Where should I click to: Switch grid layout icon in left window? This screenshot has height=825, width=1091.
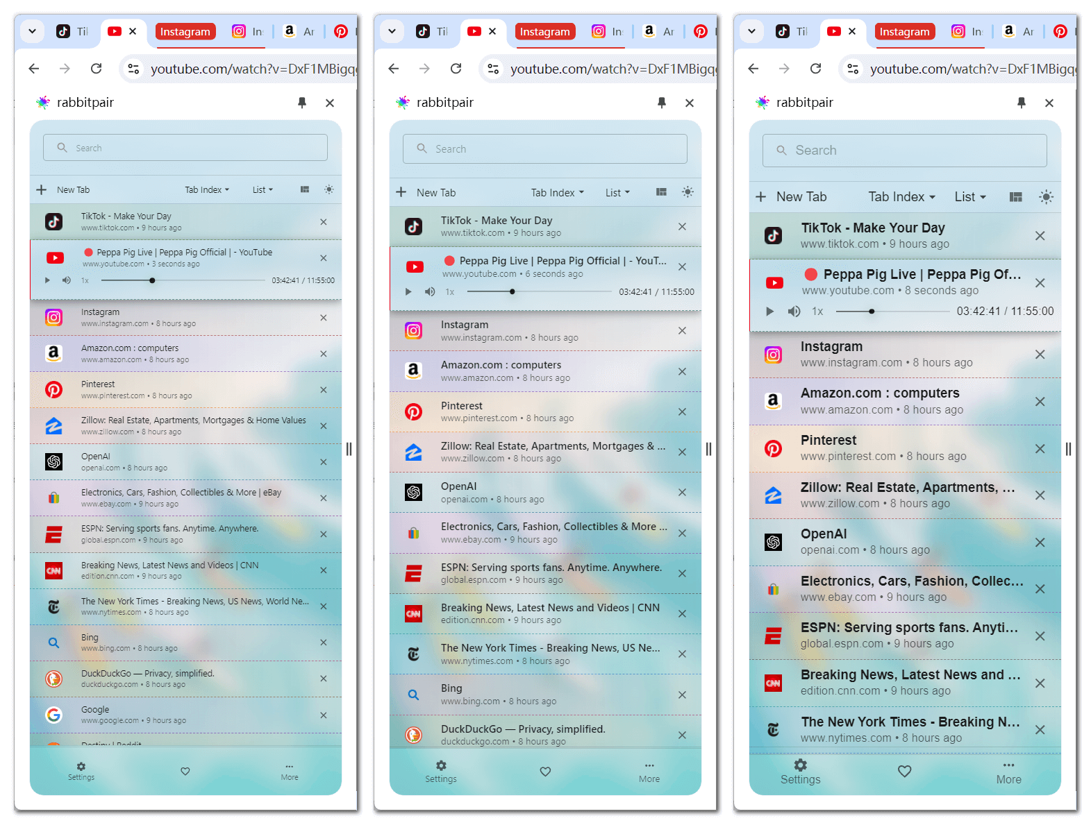305,189
